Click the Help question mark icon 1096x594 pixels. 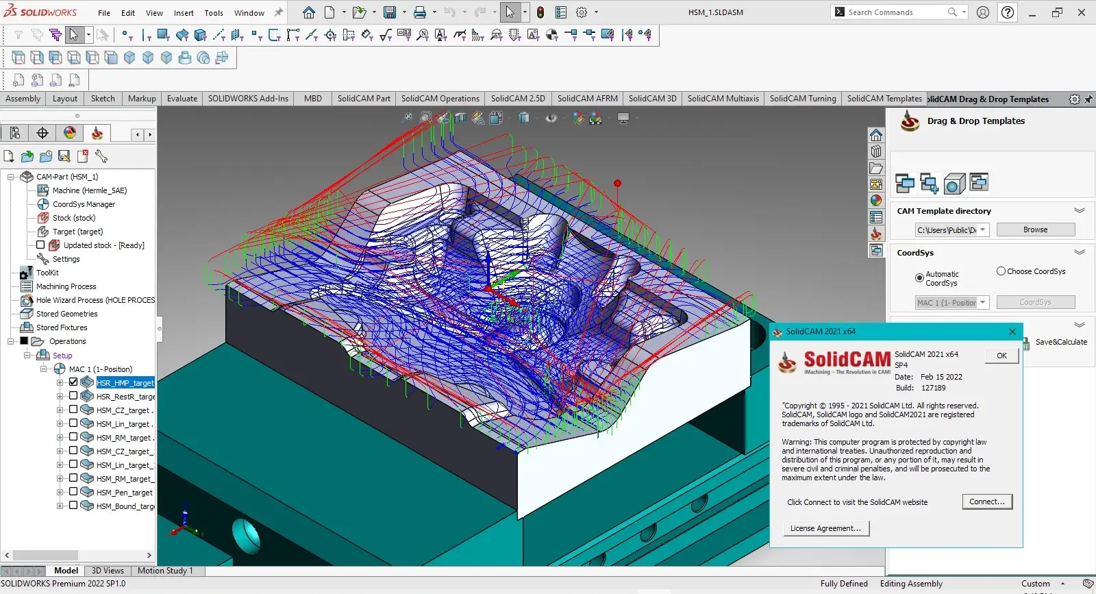click(x=1008, y=12)
